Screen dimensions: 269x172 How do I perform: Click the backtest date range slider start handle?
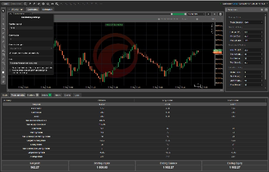pos(172,14)
